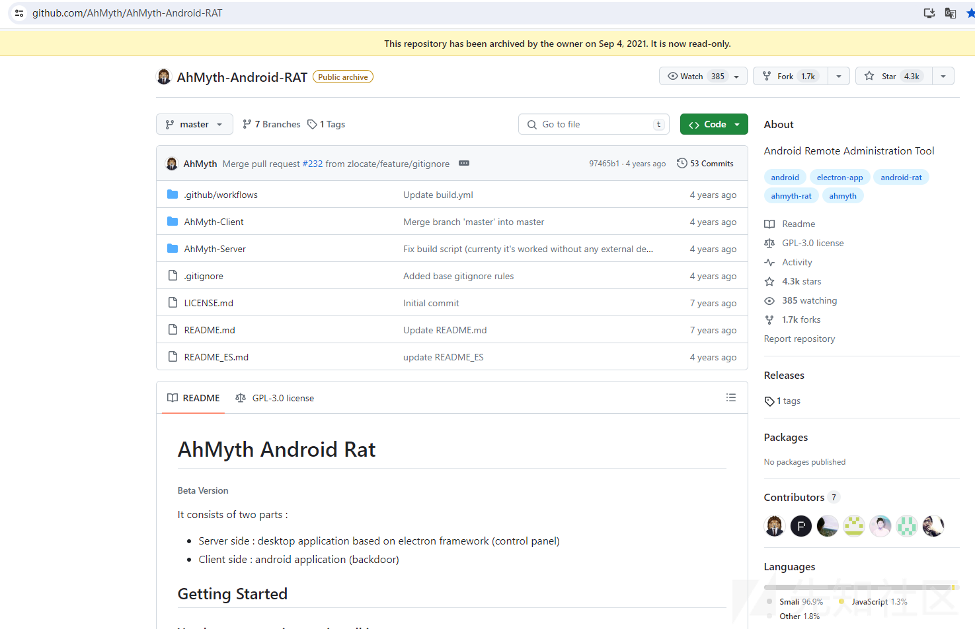Click the first contributor avatar under Contributors
This screenshot has height=629, width=975.
coord(775,526)
